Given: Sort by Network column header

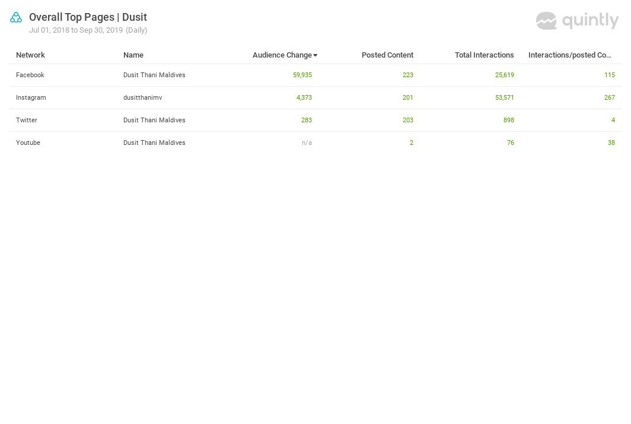Looking at the screenshot, I should [x=30, y=55].
